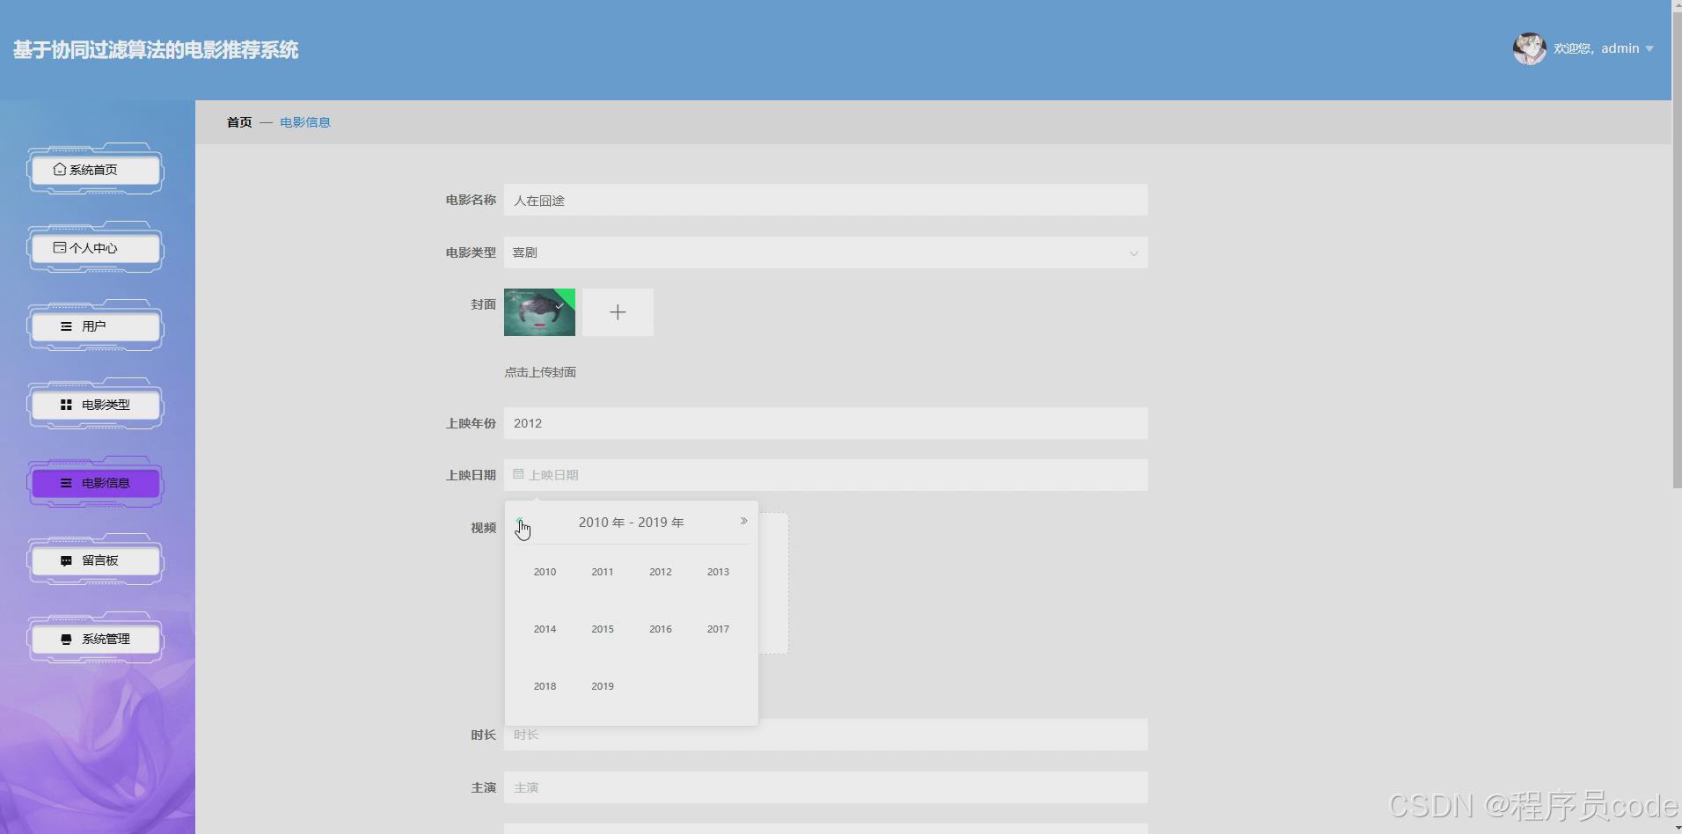Click the list icon beside 用户

tap(66, 326)
